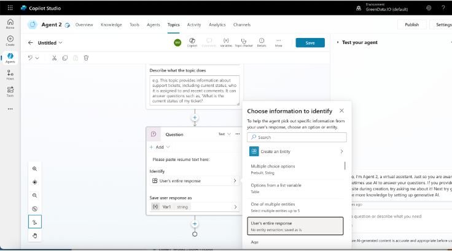Select Options from a list variable
Viewport: 452px width, 251px height.
tap(295, 189)
